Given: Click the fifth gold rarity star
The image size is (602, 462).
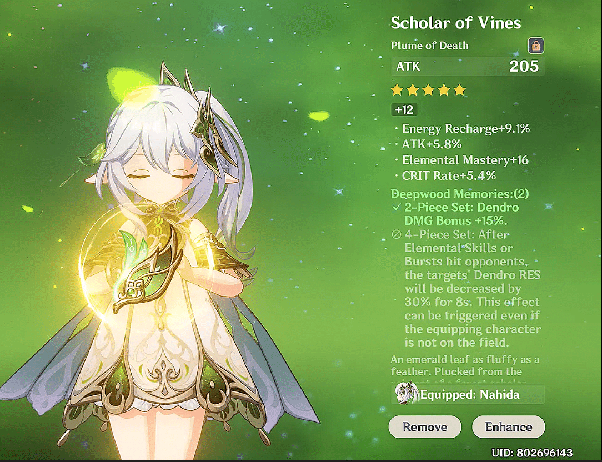Looking at the screenshot, I should pyautogui.click(x=459, y=91).
